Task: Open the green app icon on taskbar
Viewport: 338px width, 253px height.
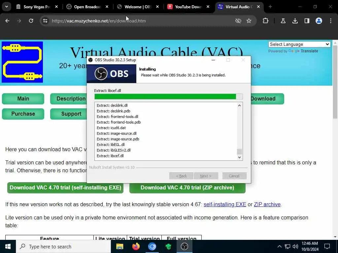Action: 168,246
